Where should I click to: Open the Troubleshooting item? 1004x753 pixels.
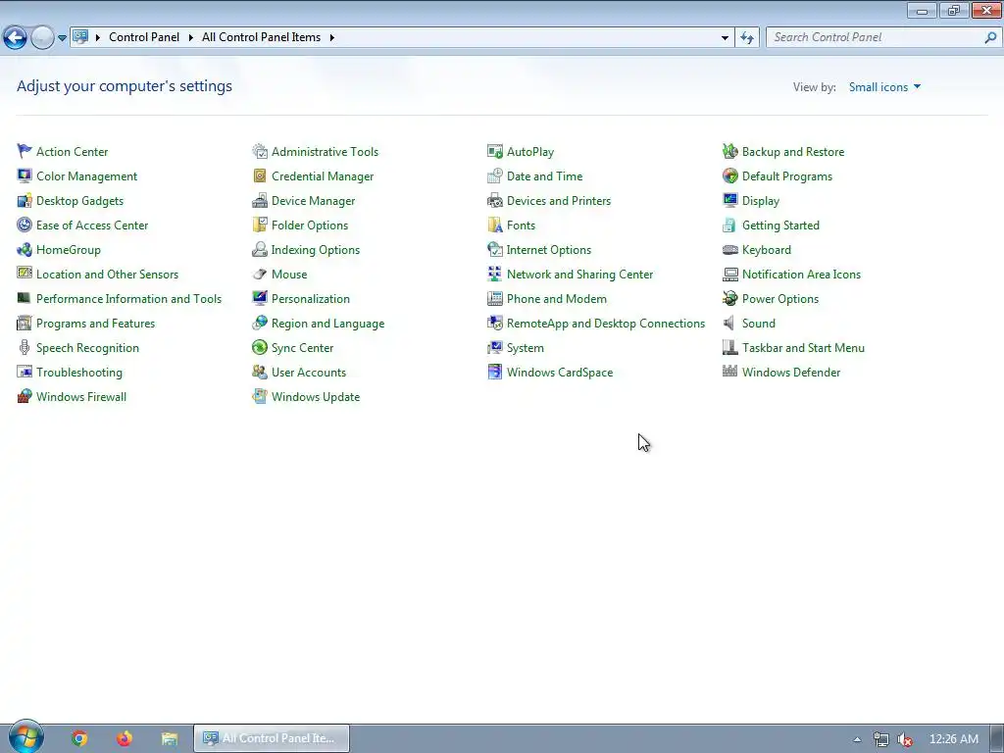[x=79, y=372]
